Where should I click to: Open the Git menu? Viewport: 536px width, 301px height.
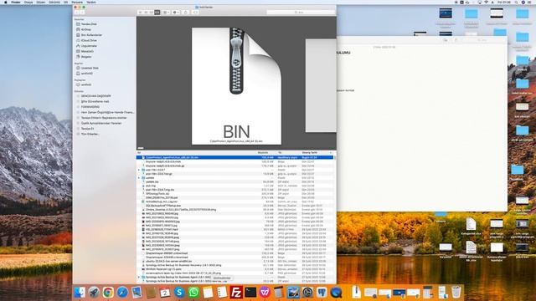pos(65,2)
